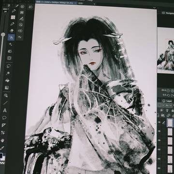174x174 pixels.
Task: Select the eraser tool
Action: pos(12,30)
